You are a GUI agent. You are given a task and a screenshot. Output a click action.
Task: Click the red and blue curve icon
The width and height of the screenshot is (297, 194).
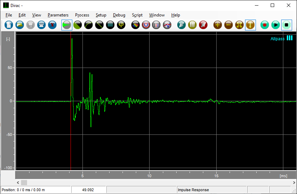[x=167, y=25]
